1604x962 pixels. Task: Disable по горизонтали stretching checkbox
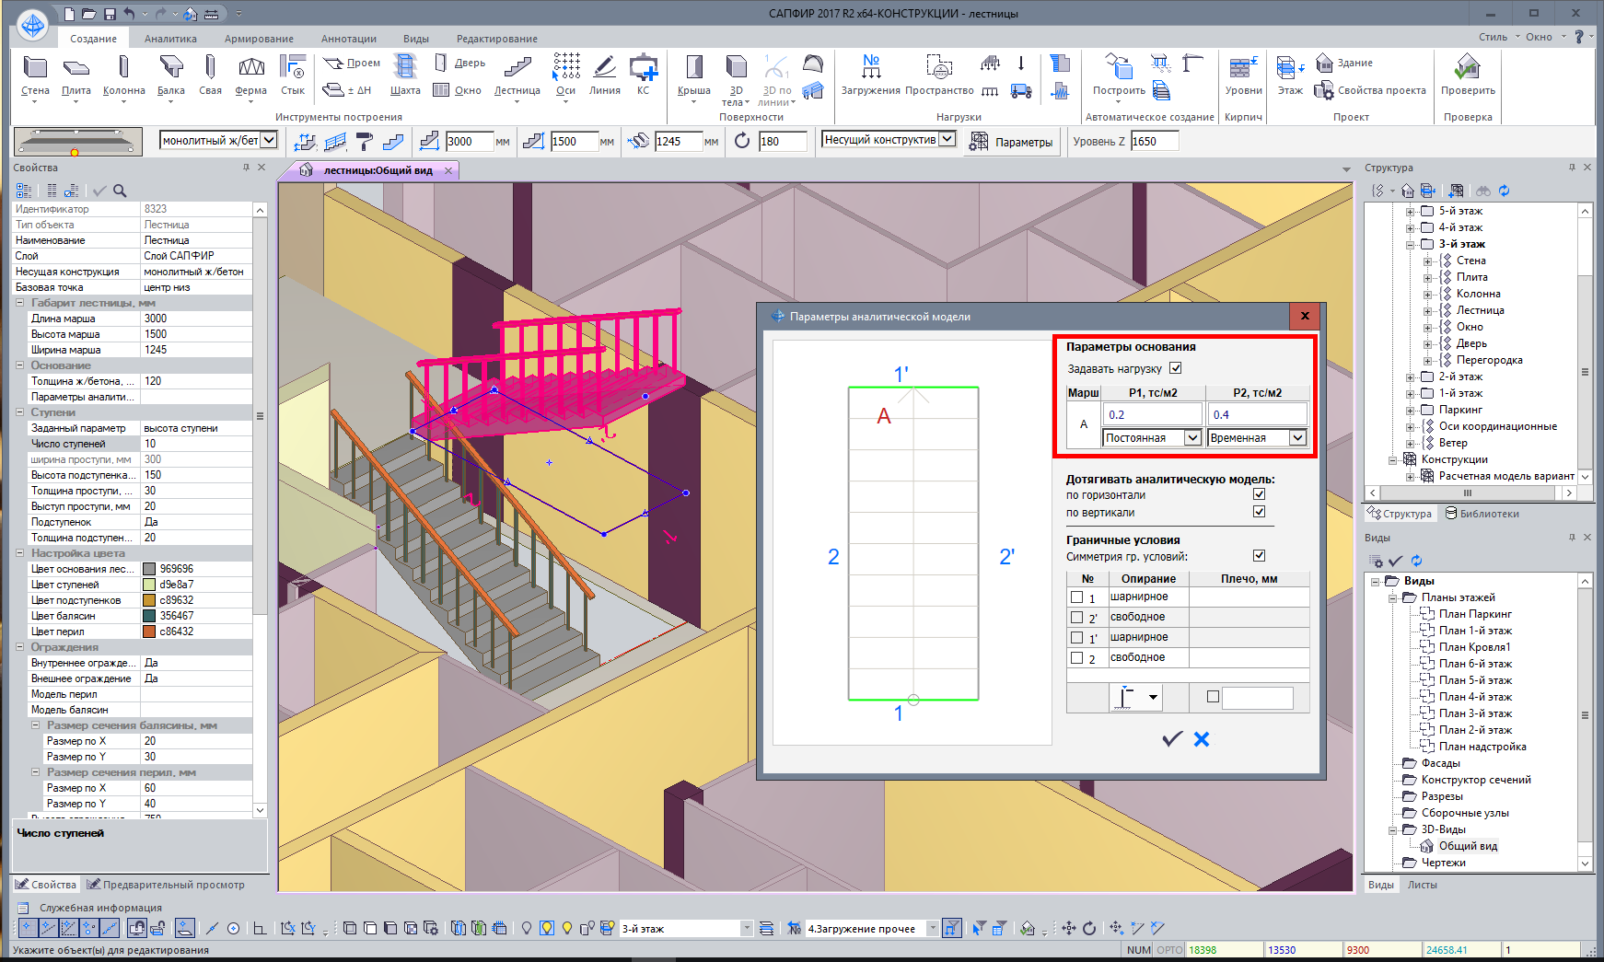point(1259,494)
